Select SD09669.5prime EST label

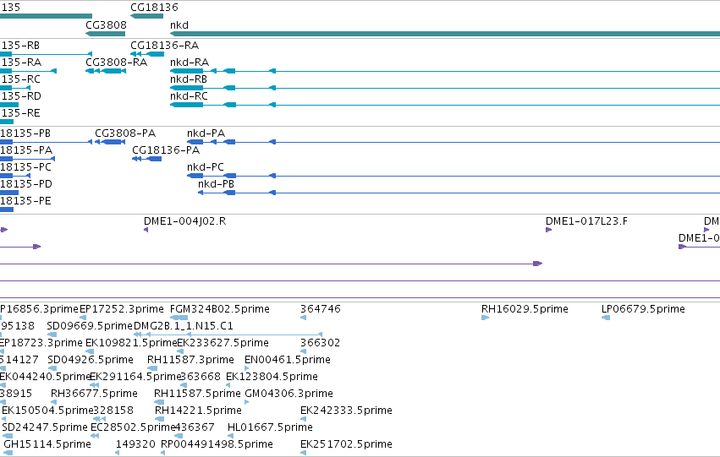click(90, 326)
